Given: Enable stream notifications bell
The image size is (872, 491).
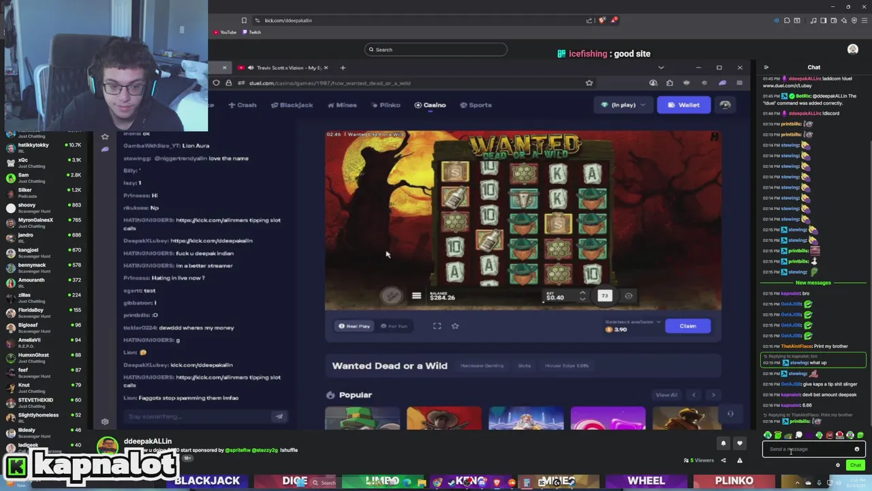Looking at the screenshot, I should click(x=723, y=443).
